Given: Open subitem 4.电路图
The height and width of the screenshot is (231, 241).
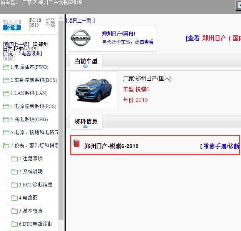Looking at the screenshot, I should (28, 198).
